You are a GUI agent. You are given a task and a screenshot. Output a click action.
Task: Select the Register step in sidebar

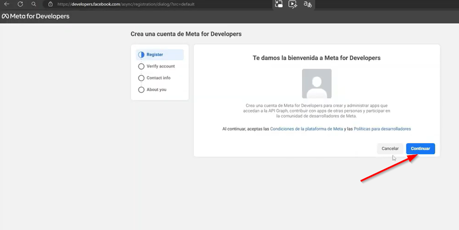point(160,55)
